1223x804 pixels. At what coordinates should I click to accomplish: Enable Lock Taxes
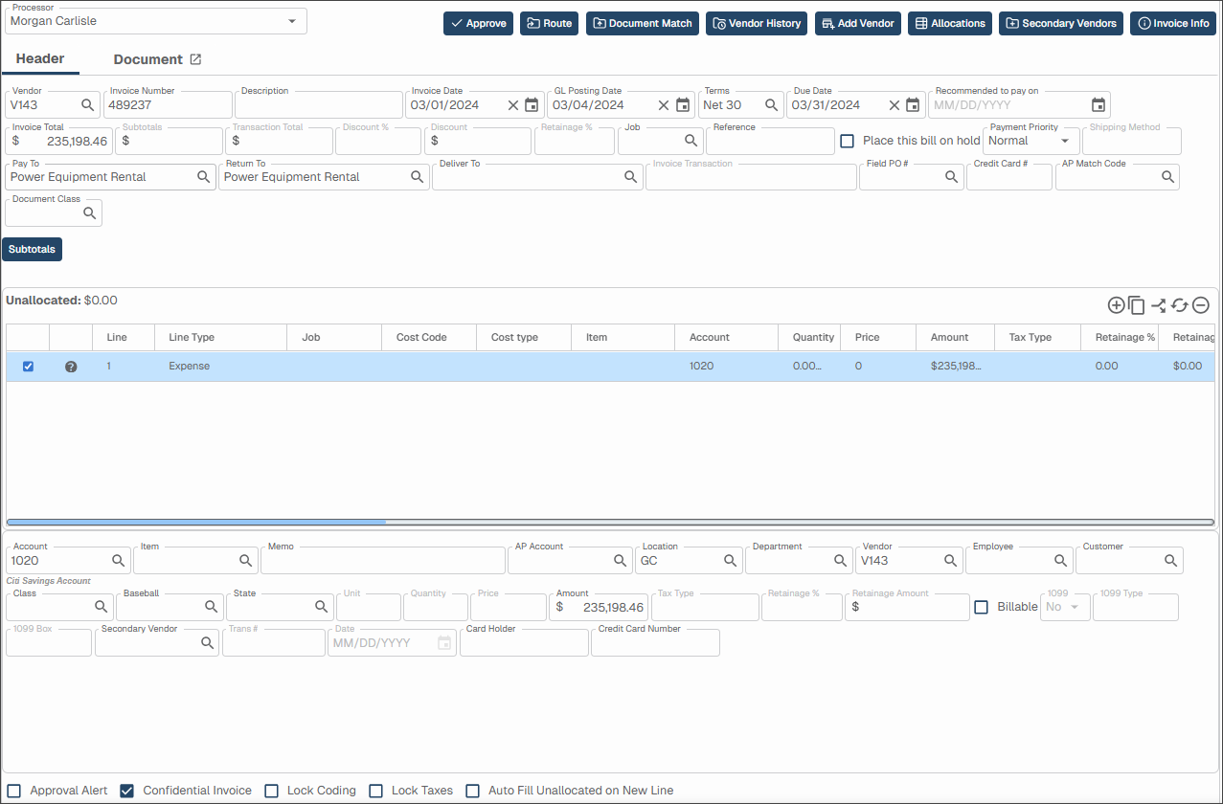pyautogui.click(x=375, y=791)
